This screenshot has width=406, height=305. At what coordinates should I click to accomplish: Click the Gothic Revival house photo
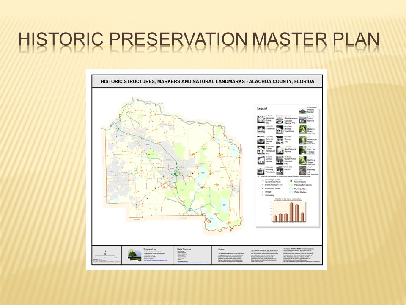(261, 160)
